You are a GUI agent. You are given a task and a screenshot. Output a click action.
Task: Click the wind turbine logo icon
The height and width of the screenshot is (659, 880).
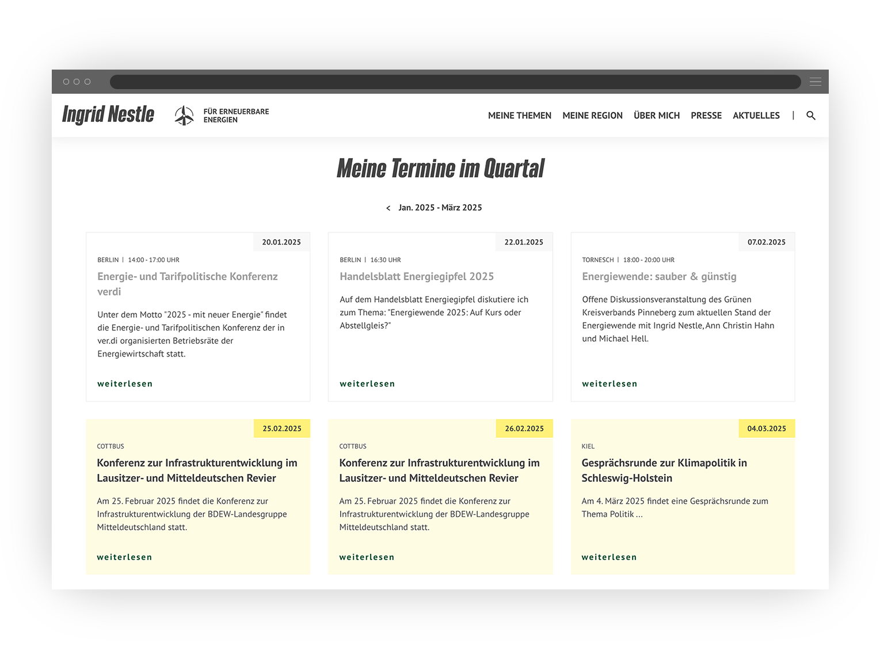184,116
